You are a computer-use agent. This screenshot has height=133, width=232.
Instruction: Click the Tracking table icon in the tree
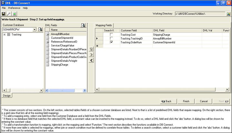(9, 35)
